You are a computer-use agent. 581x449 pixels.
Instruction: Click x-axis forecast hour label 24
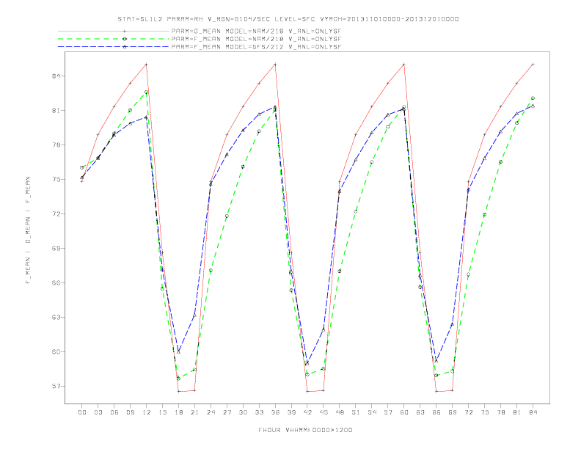[x=211, y=412]
